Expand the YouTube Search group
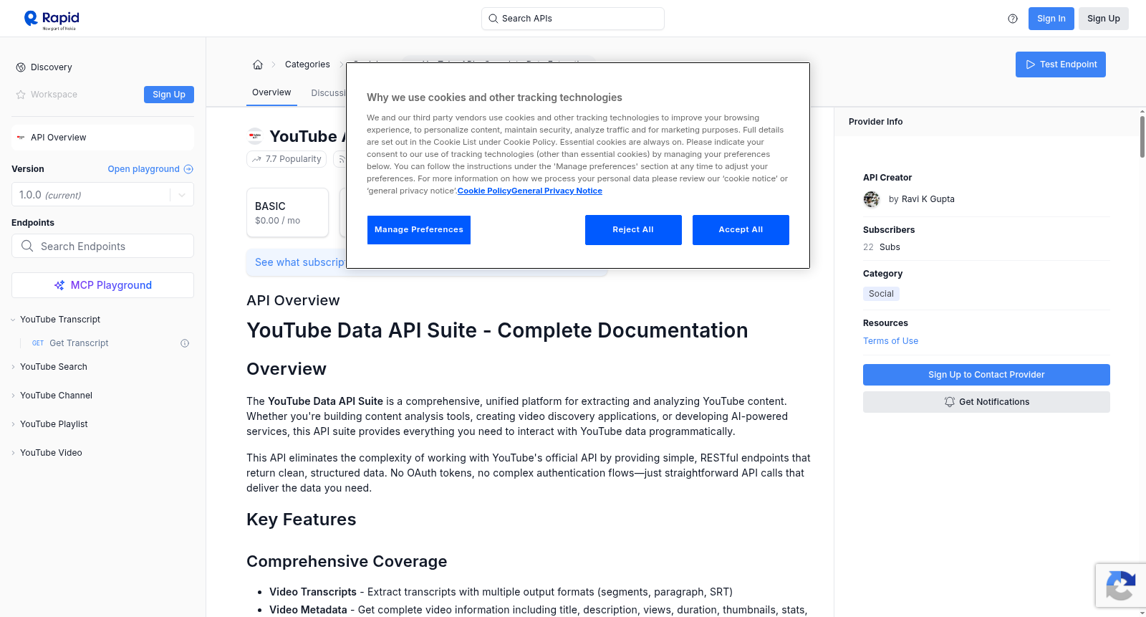This screenshot has height=617, width=1146. [x=13, y=367]
